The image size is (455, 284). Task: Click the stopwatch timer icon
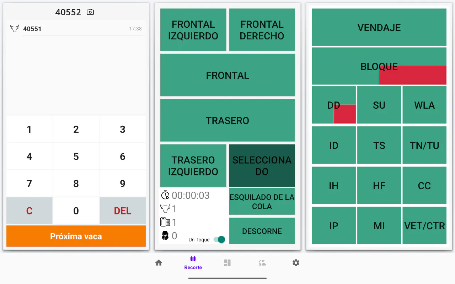click(165, 195)
